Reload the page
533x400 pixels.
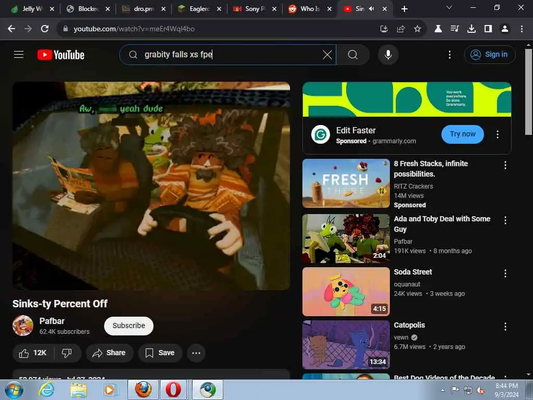[x=45, y=29]
